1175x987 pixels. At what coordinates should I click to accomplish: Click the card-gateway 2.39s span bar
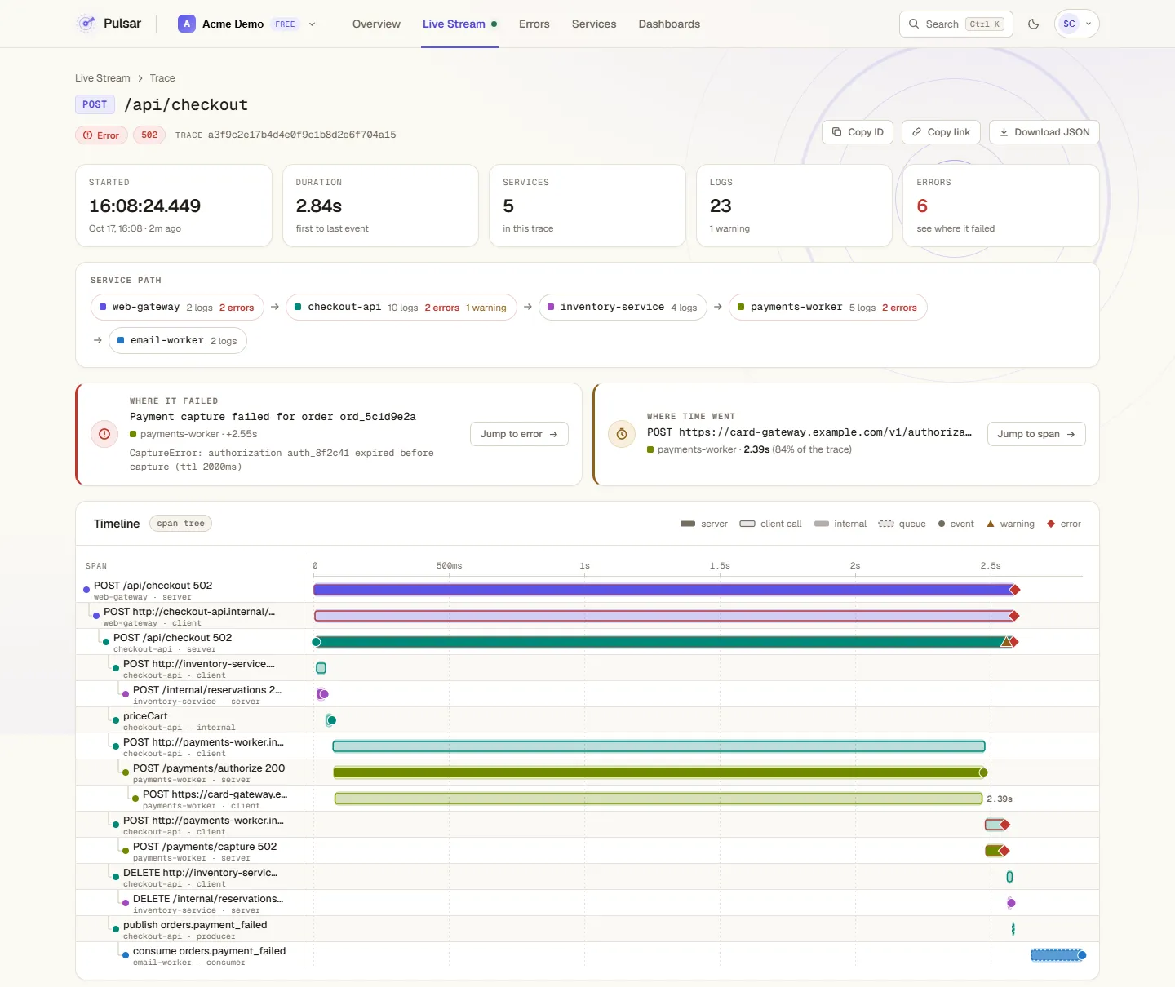[x=658, y=799]
